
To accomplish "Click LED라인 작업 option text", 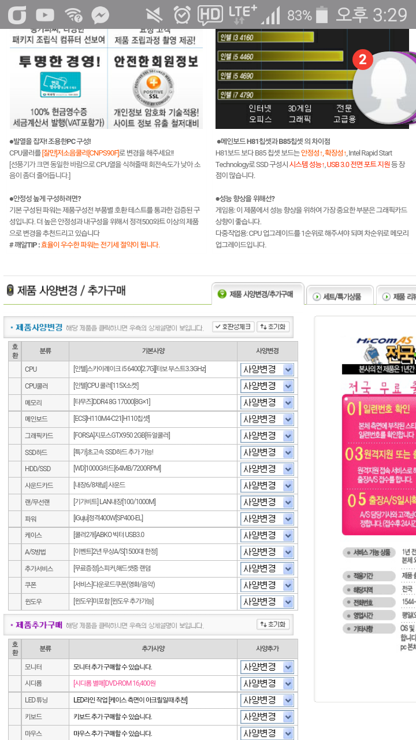I will (130, 701).
